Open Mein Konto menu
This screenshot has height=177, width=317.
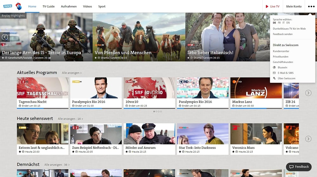coord(294,6)
